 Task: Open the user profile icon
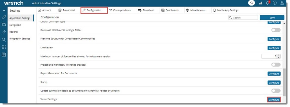click(x=282, y=3)
